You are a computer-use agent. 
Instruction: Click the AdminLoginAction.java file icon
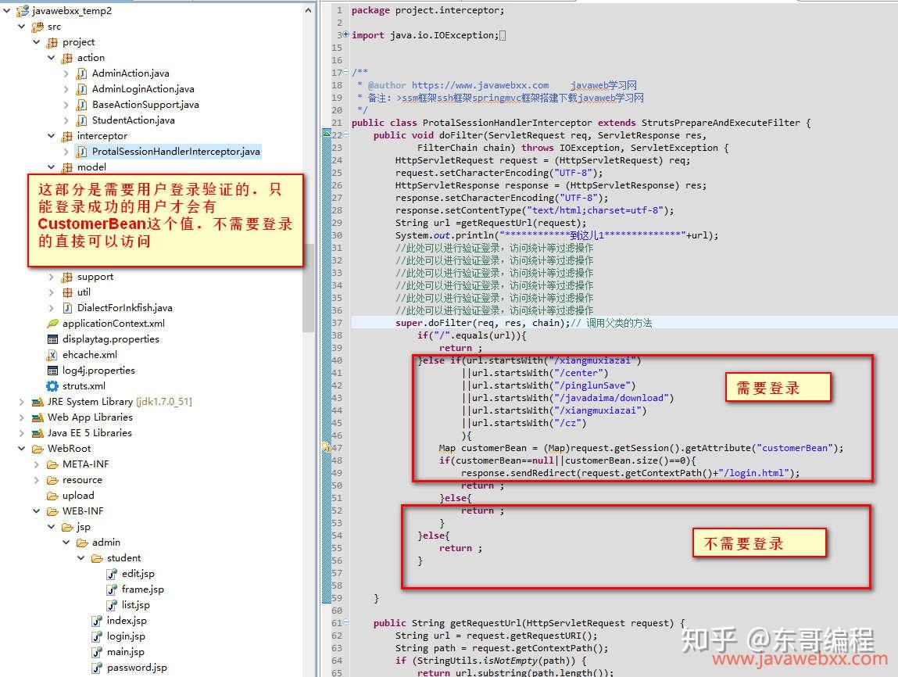click(x=82, y=89)
